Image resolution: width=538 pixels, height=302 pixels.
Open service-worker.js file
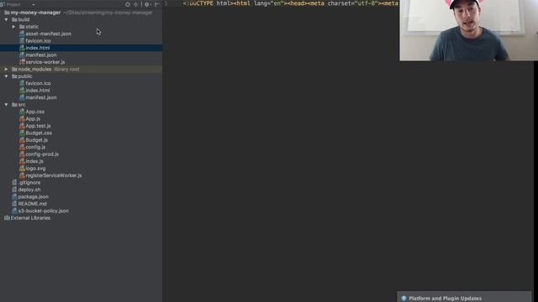tap(45, 62)
